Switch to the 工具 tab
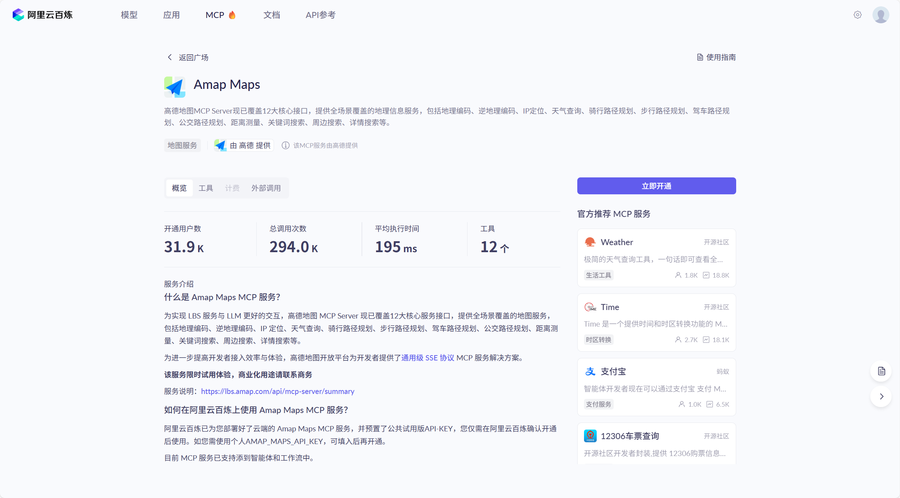 coord(206,188)
